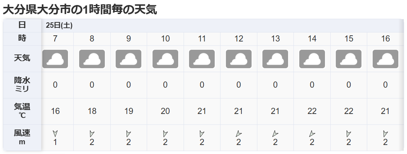Click the 天気 row label
Screen dimensions: 407x154
click(x=22, y=58)
